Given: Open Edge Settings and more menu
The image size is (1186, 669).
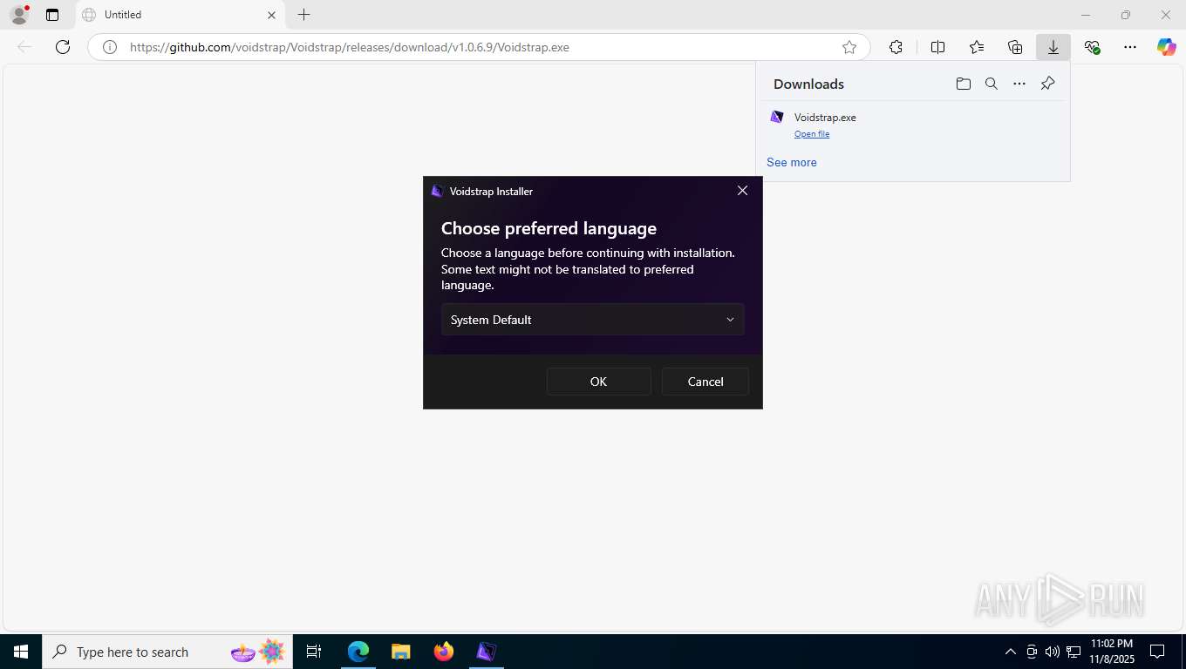Looking at the screenshot, I should pos(1130,47).
